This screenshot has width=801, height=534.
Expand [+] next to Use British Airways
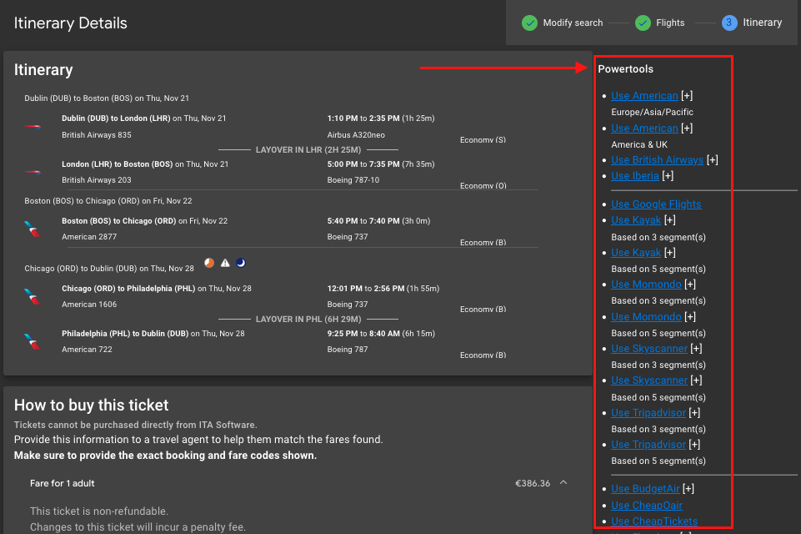click(x=713, y=160)
